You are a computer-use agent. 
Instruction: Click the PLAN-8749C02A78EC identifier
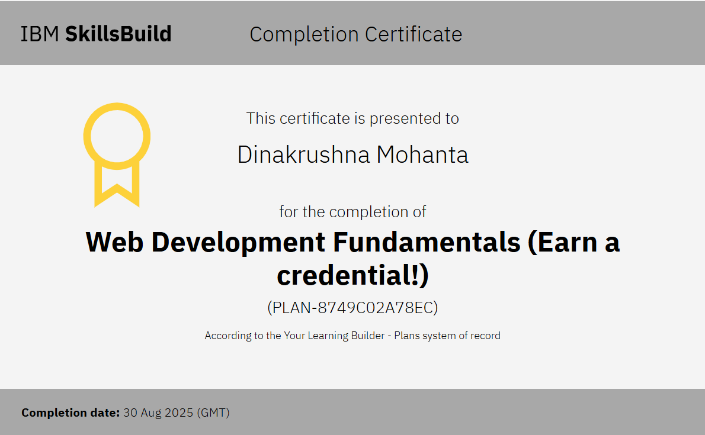[x=352, y=307]
